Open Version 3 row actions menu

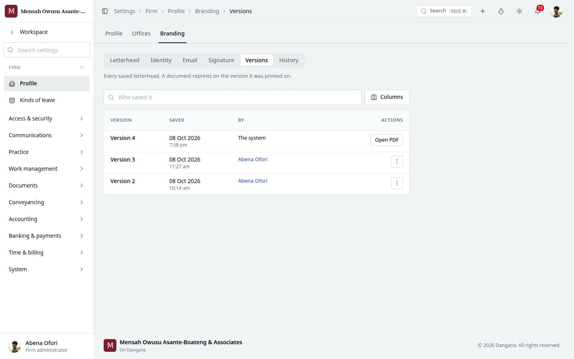point(397,162)
